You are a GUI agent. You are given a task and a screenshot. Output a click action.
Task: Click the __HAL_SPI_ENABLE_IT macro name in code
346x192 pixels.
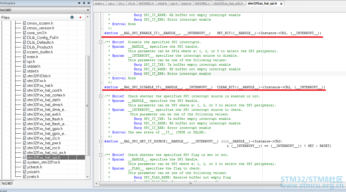[139, 33]
